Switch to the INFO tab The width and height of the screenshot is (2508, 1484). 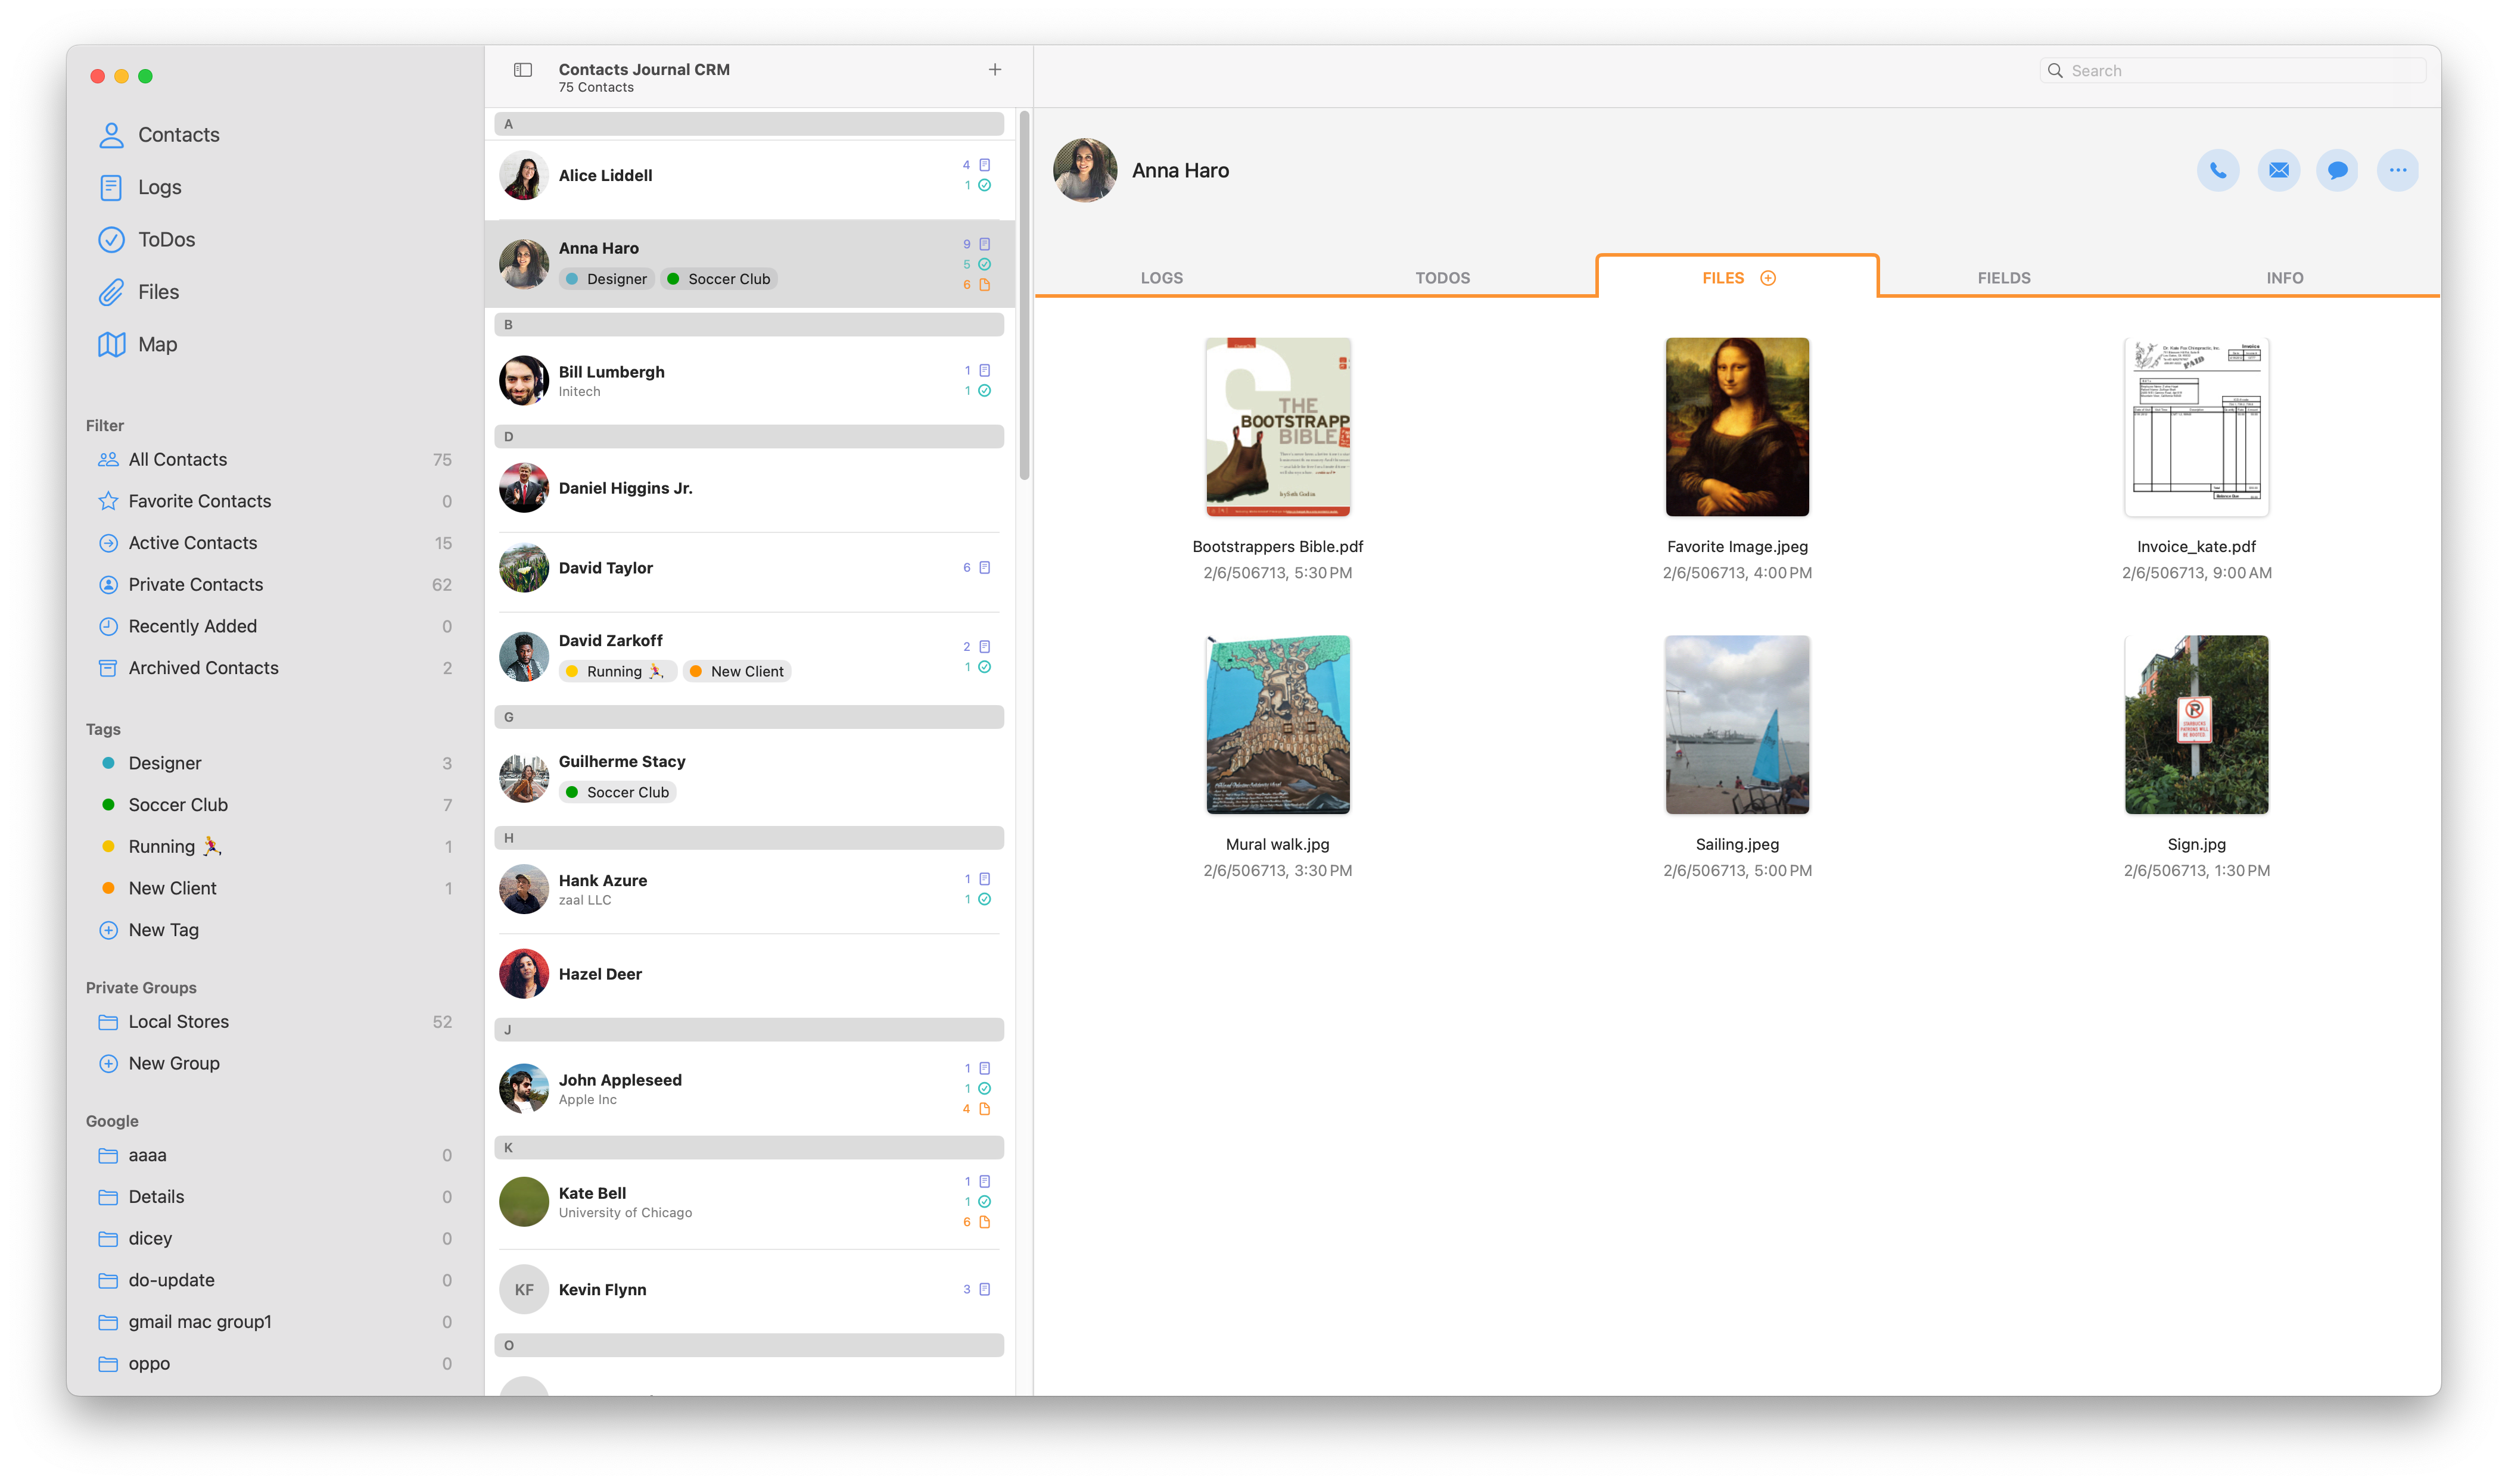pyautogui.click(x=2284, y=278)
